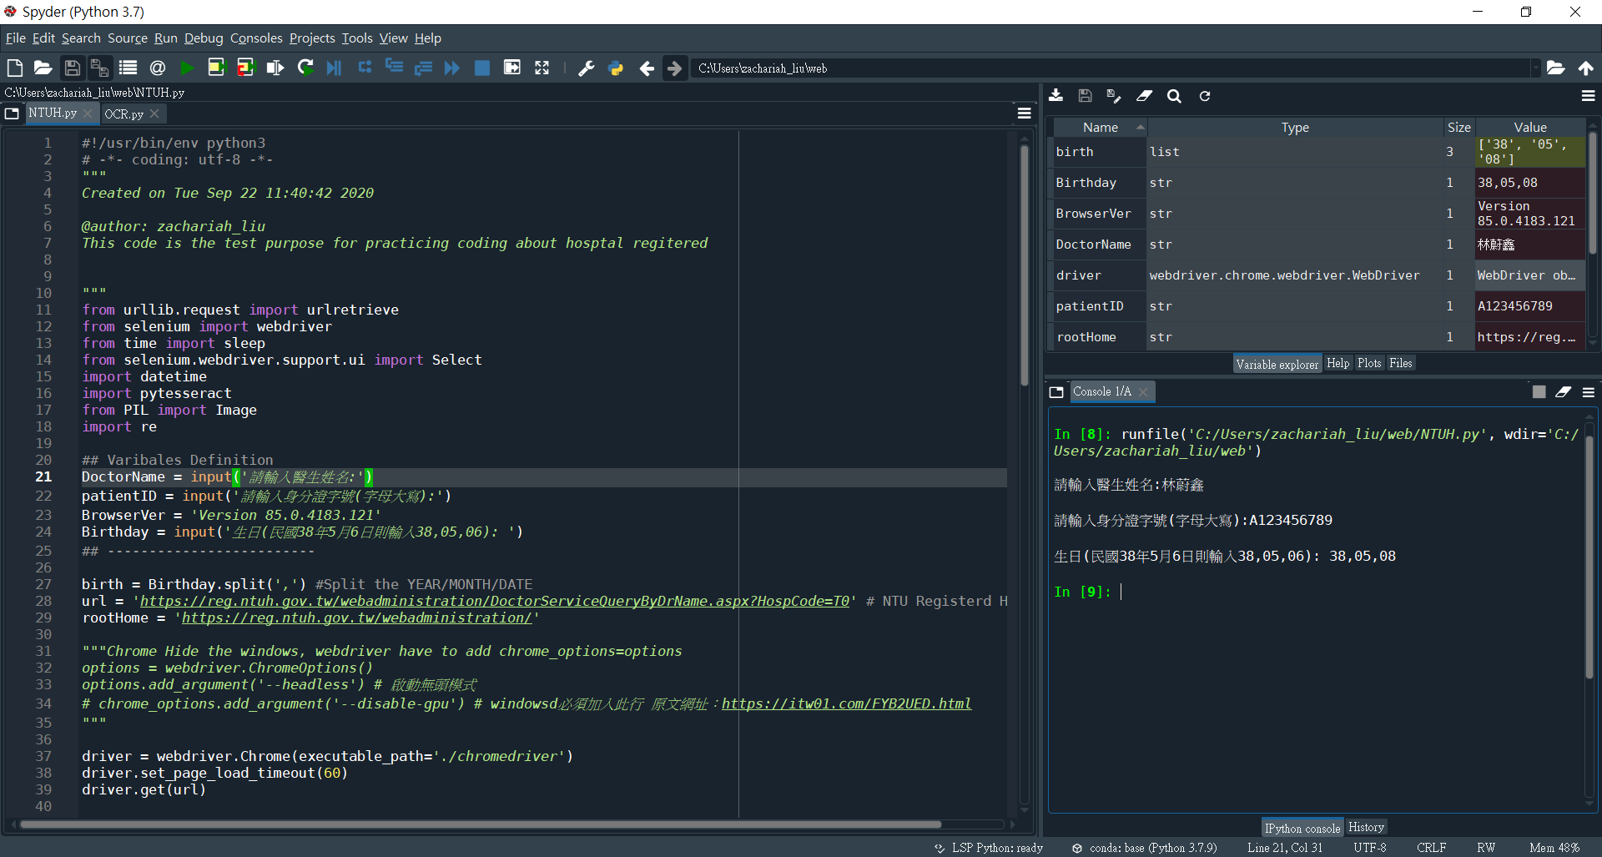Click the debugger Step over (run current line) icon
This screenshot has width=1602, height=857.
tap(365, 68)
